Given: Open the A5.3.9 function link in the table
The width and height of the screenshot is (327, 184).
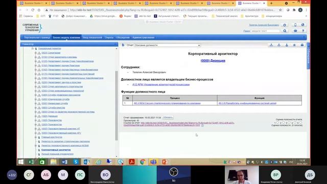Looking at the screenshot, I should (x=247, y=103).
